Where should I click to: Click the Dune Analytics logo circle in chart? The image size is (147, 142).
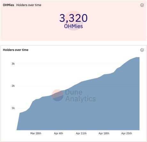coord(58,95)
